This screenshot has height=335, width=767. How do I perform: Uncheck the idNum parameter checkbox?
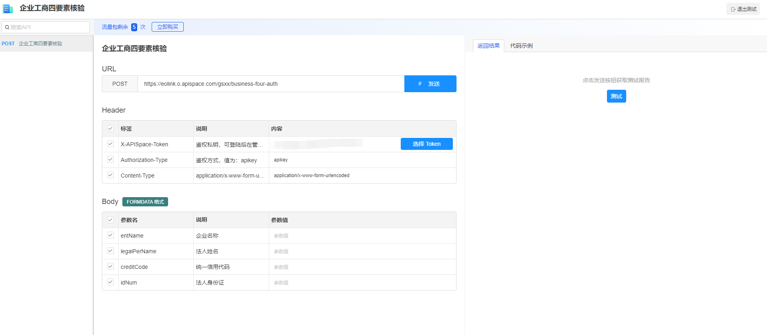point(110,282)
